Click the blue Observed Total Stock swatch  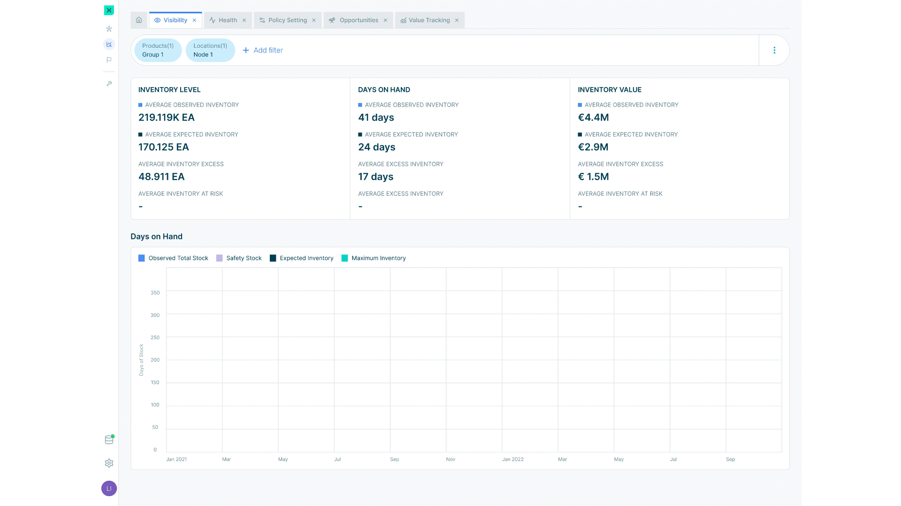142,258
